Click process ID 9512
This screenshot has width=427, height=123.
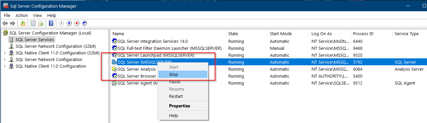(x=357, y=83)
